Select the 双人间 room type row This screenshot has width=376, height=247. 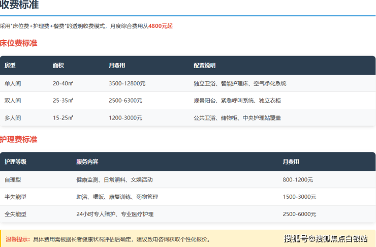tap(13, 101)
